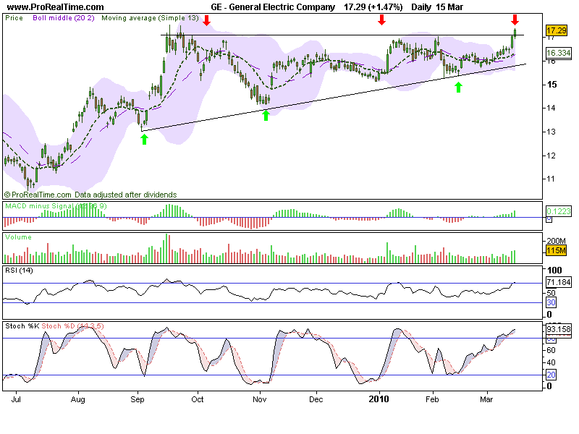The image size is (579, 434).
Task: Click the Data adjusted after dividends notice
Action: [x=125, y=195]
